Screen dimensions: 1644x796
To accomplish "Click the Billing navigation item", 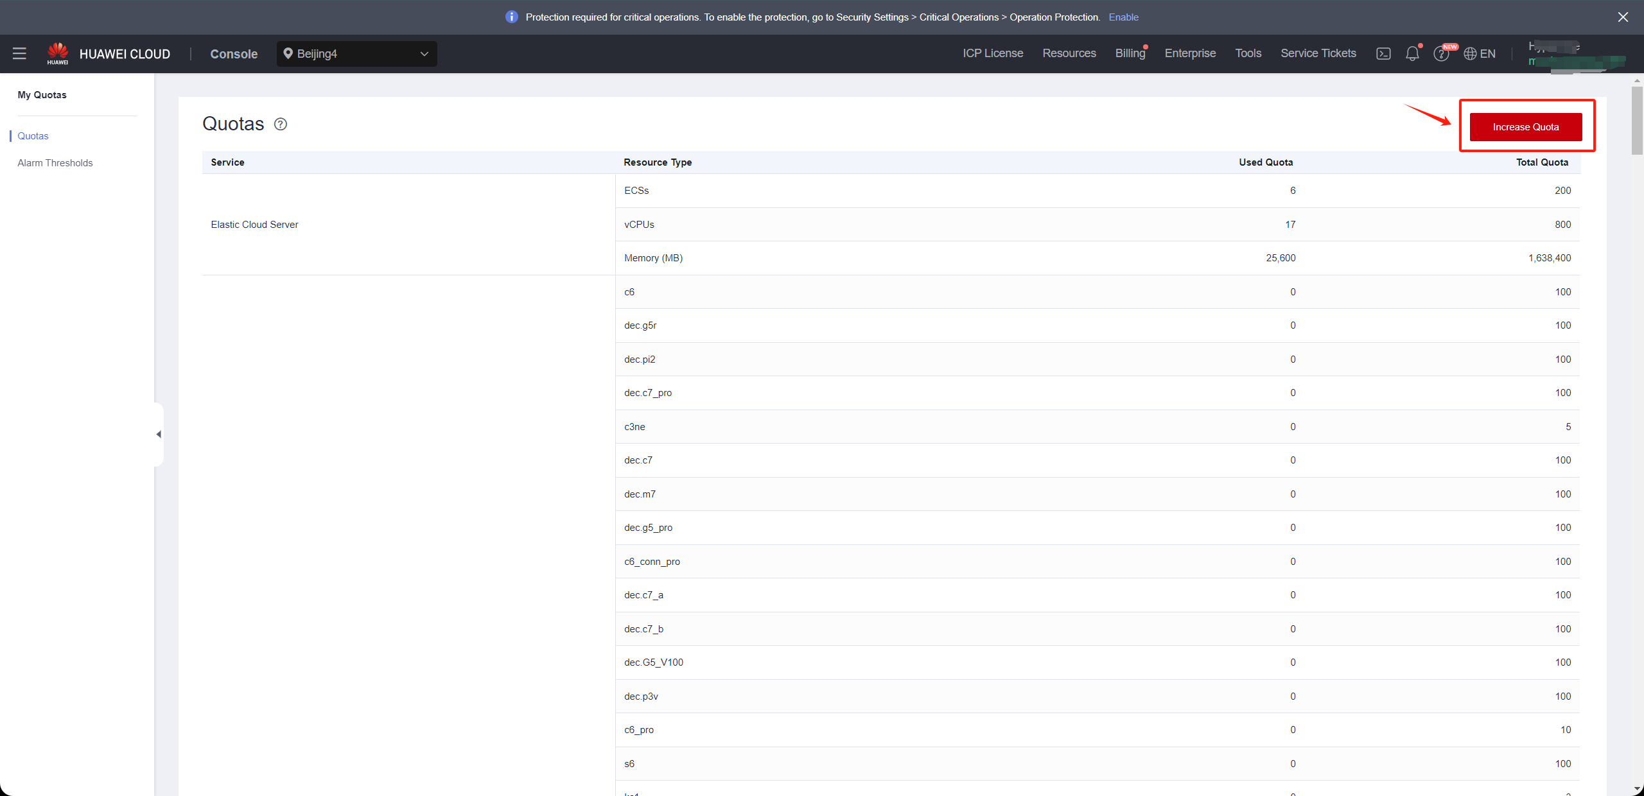I will 1130,53.
